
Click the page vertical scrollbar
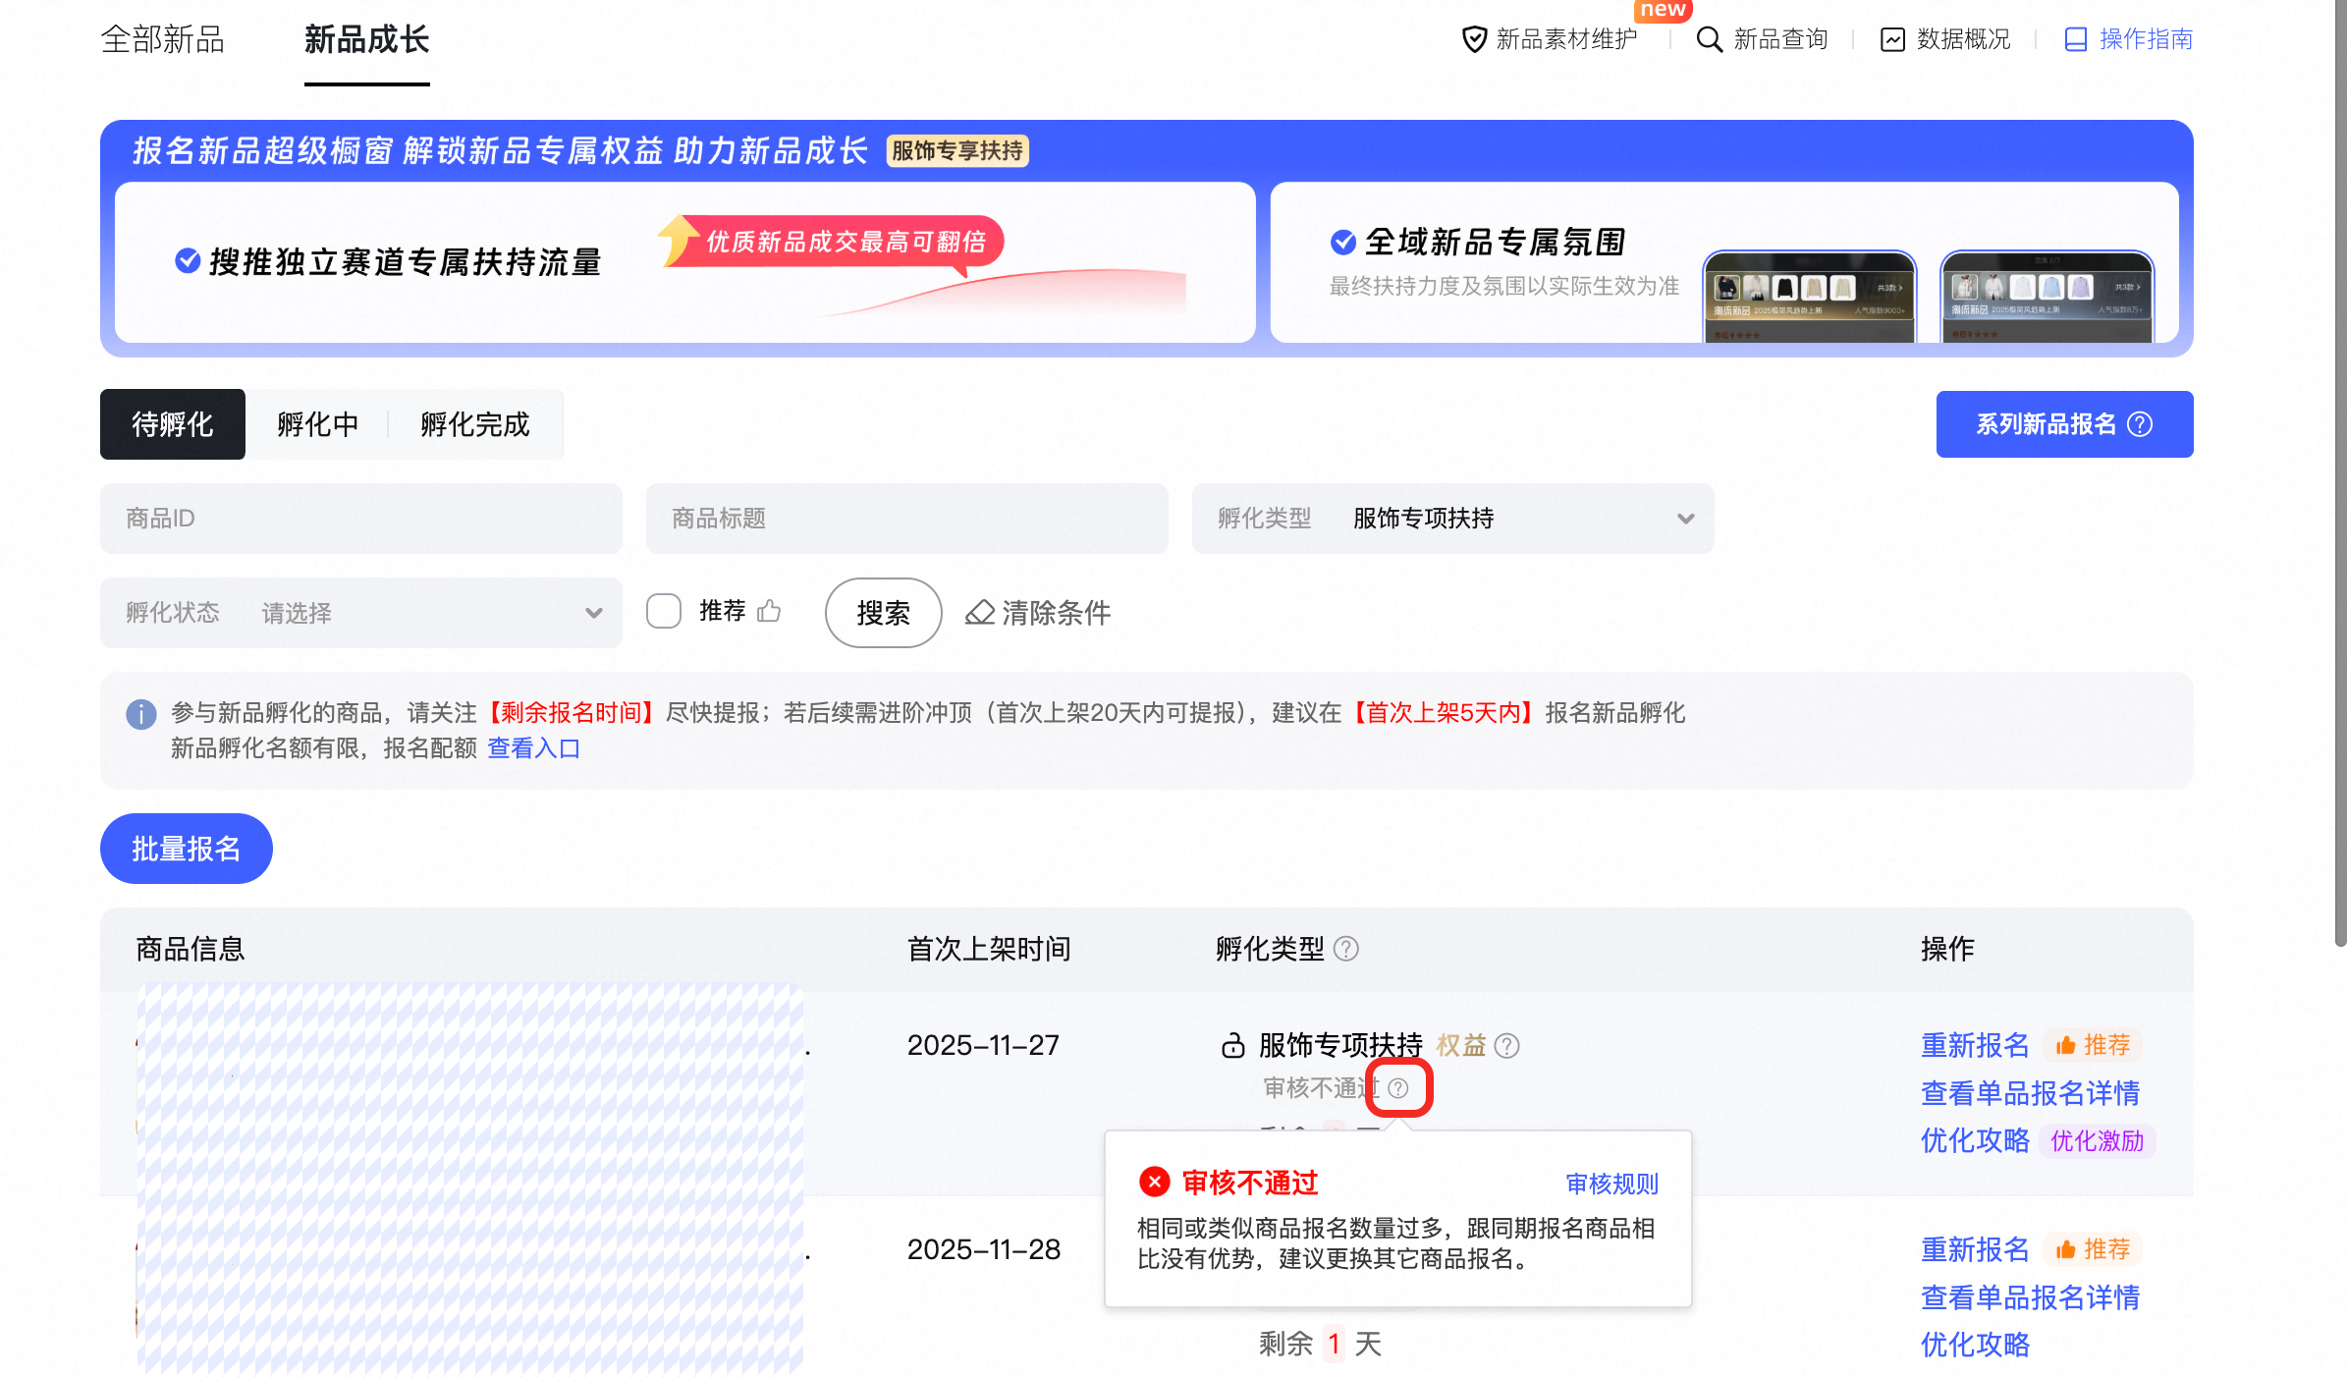tap(2340, 471)
